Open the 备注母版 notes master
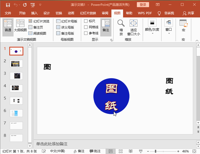 click(65, 33)
